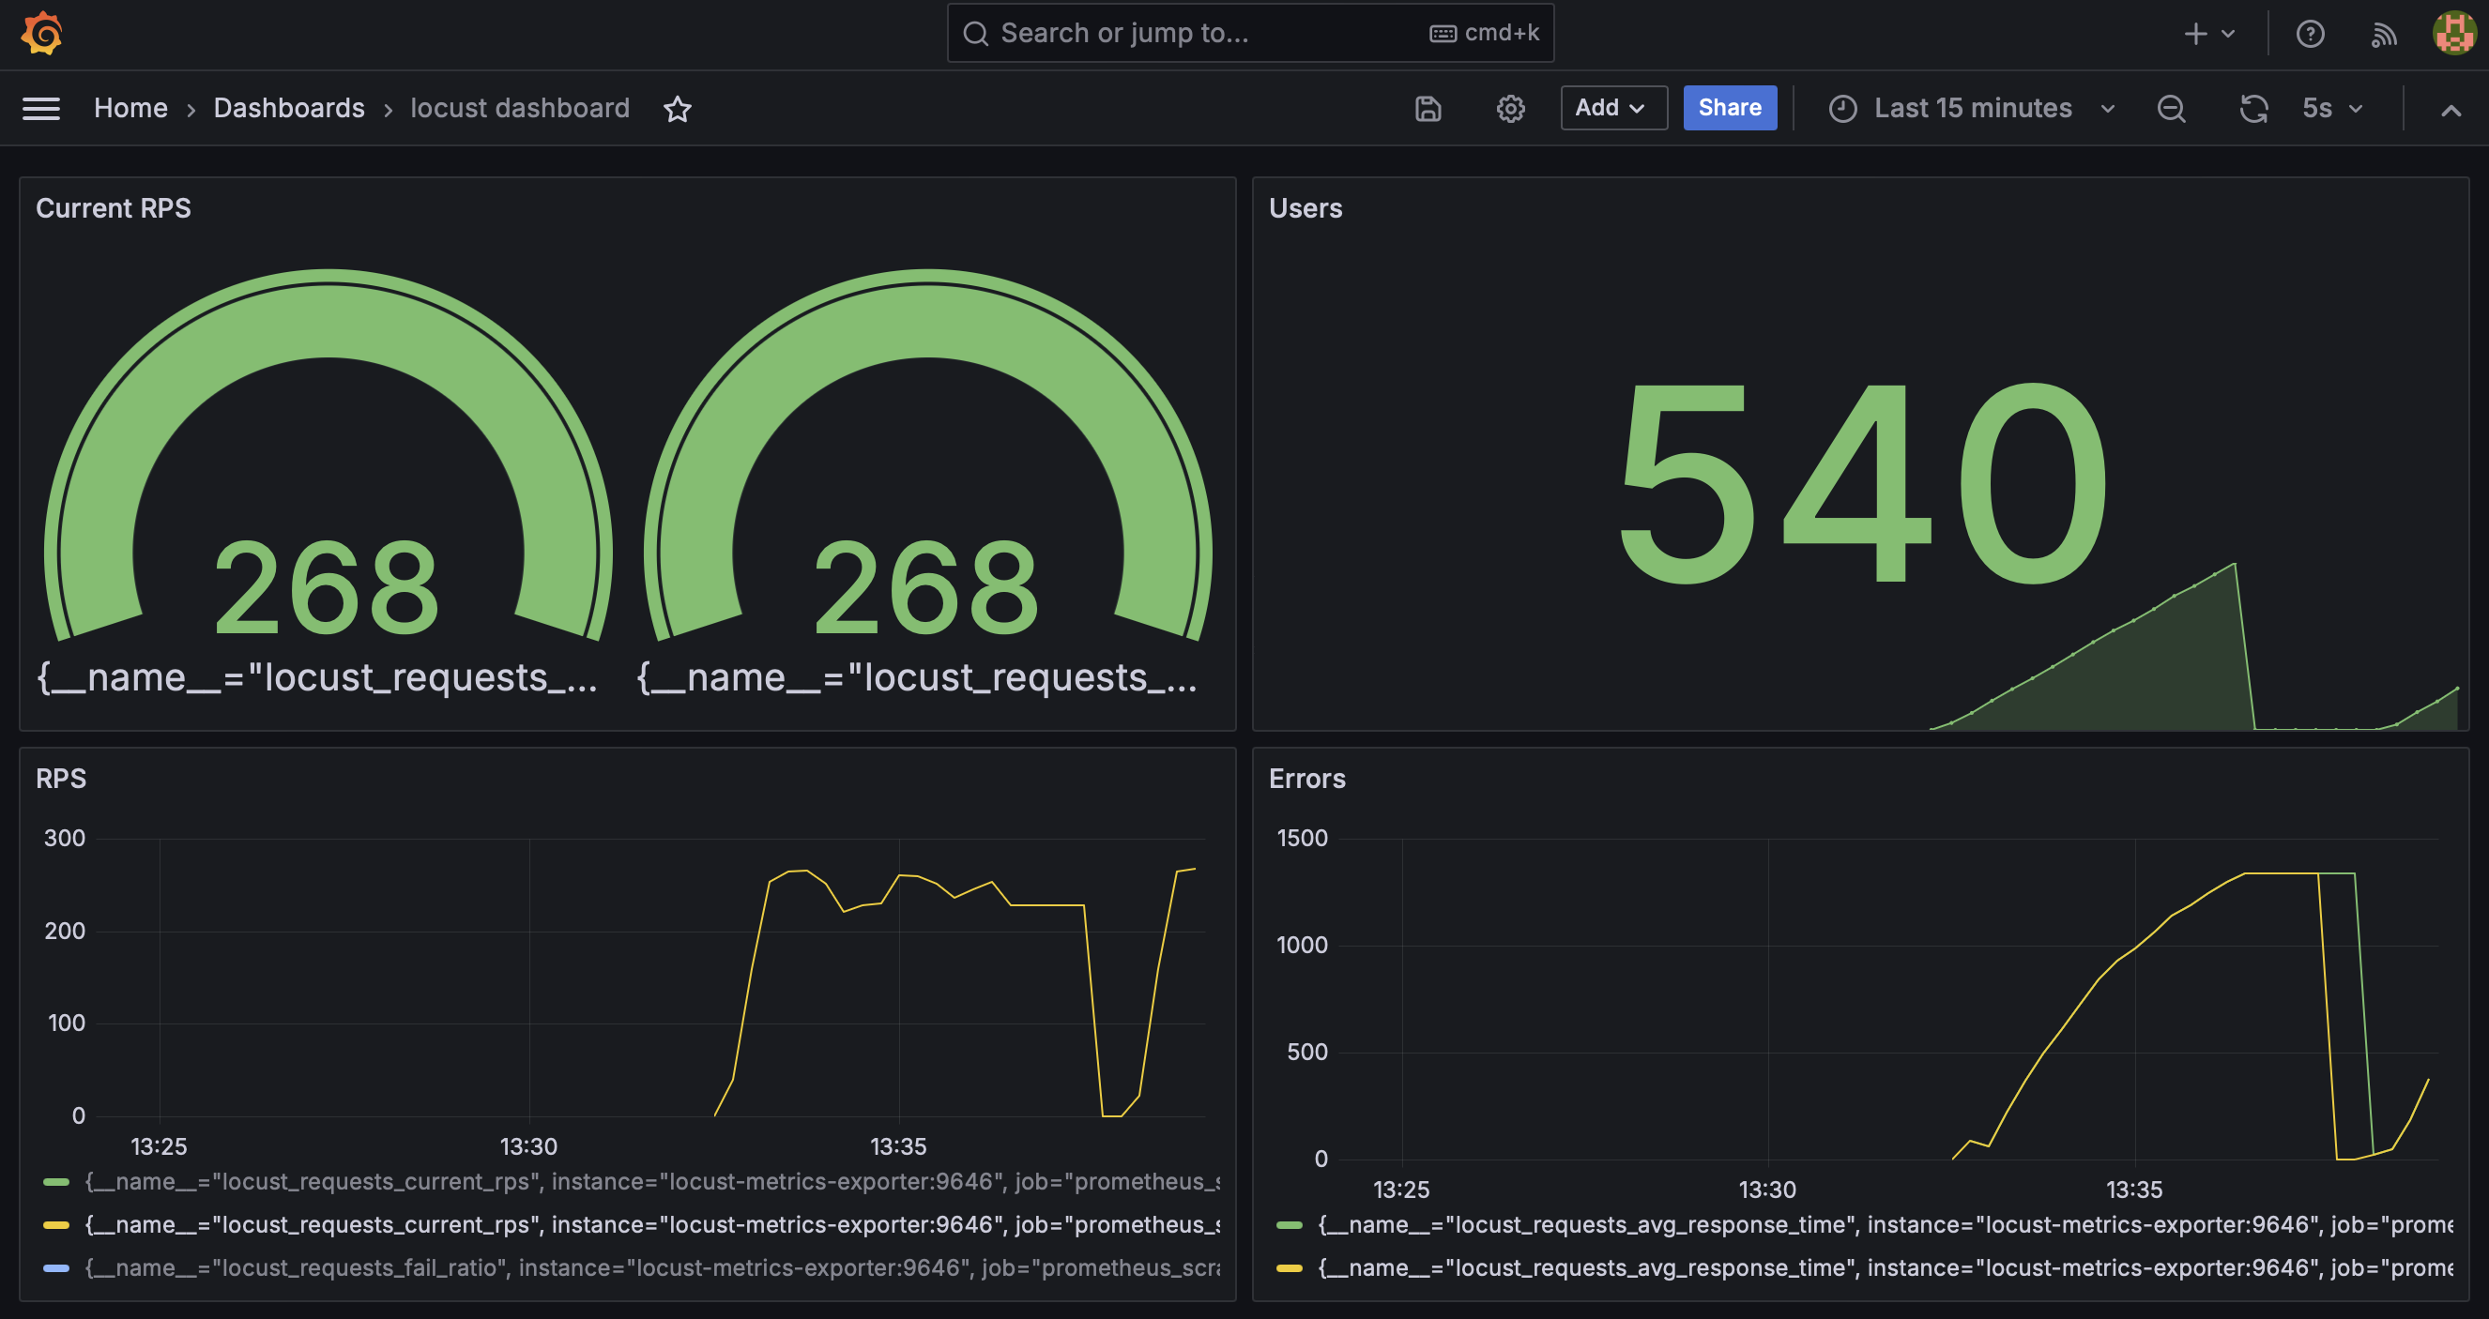Open the news feed RSS icon

click(2384, 35)
